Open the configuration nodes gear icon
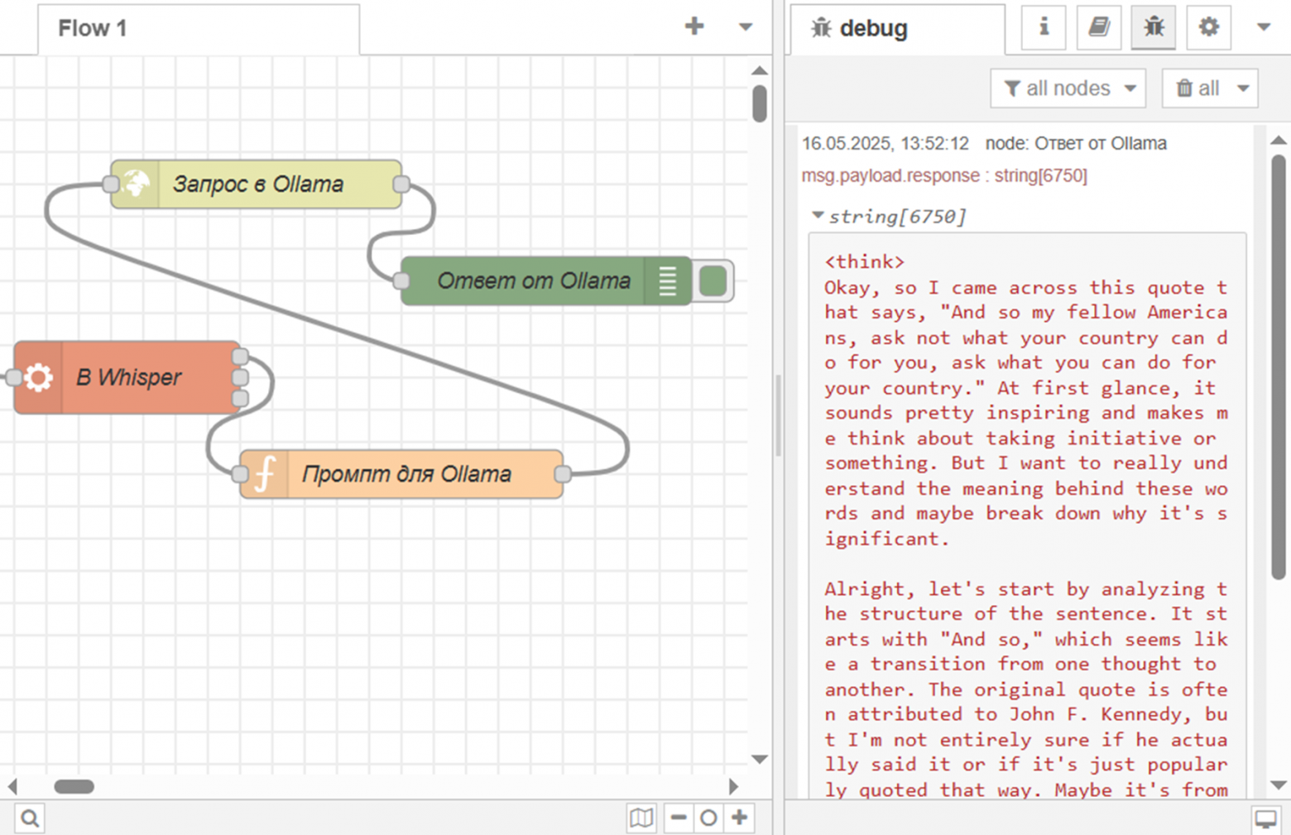The image size is (1291, 835). coord(1208,28)
